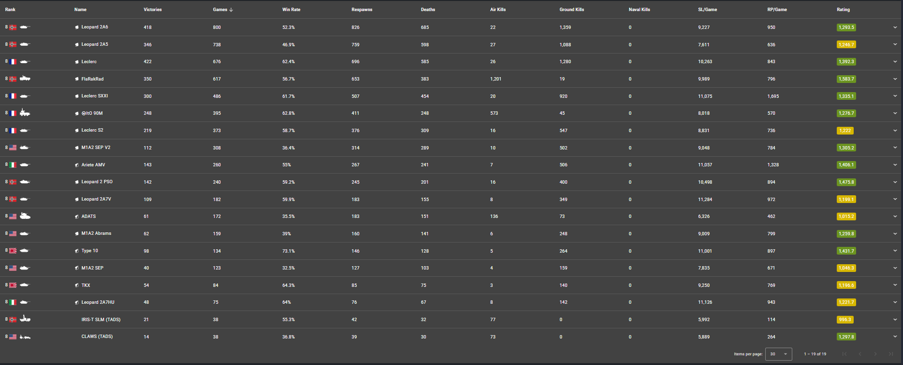The width and height of the screenshot is (903, 365).
Task: Click the Japanese flag in TKX row
Action: [13, 285]
